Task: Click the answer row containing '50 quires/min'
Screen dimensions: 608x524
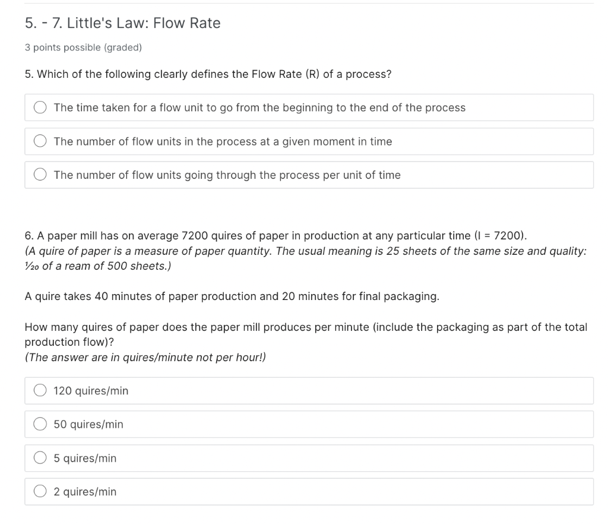Action: tap(309, 424)
